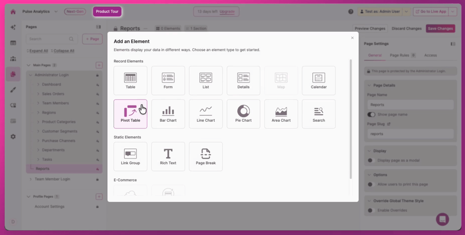Add a Form element
Image resolution: width=465 pixels, height=235 pixels.
pyautogui.click(x=168, y=80)
